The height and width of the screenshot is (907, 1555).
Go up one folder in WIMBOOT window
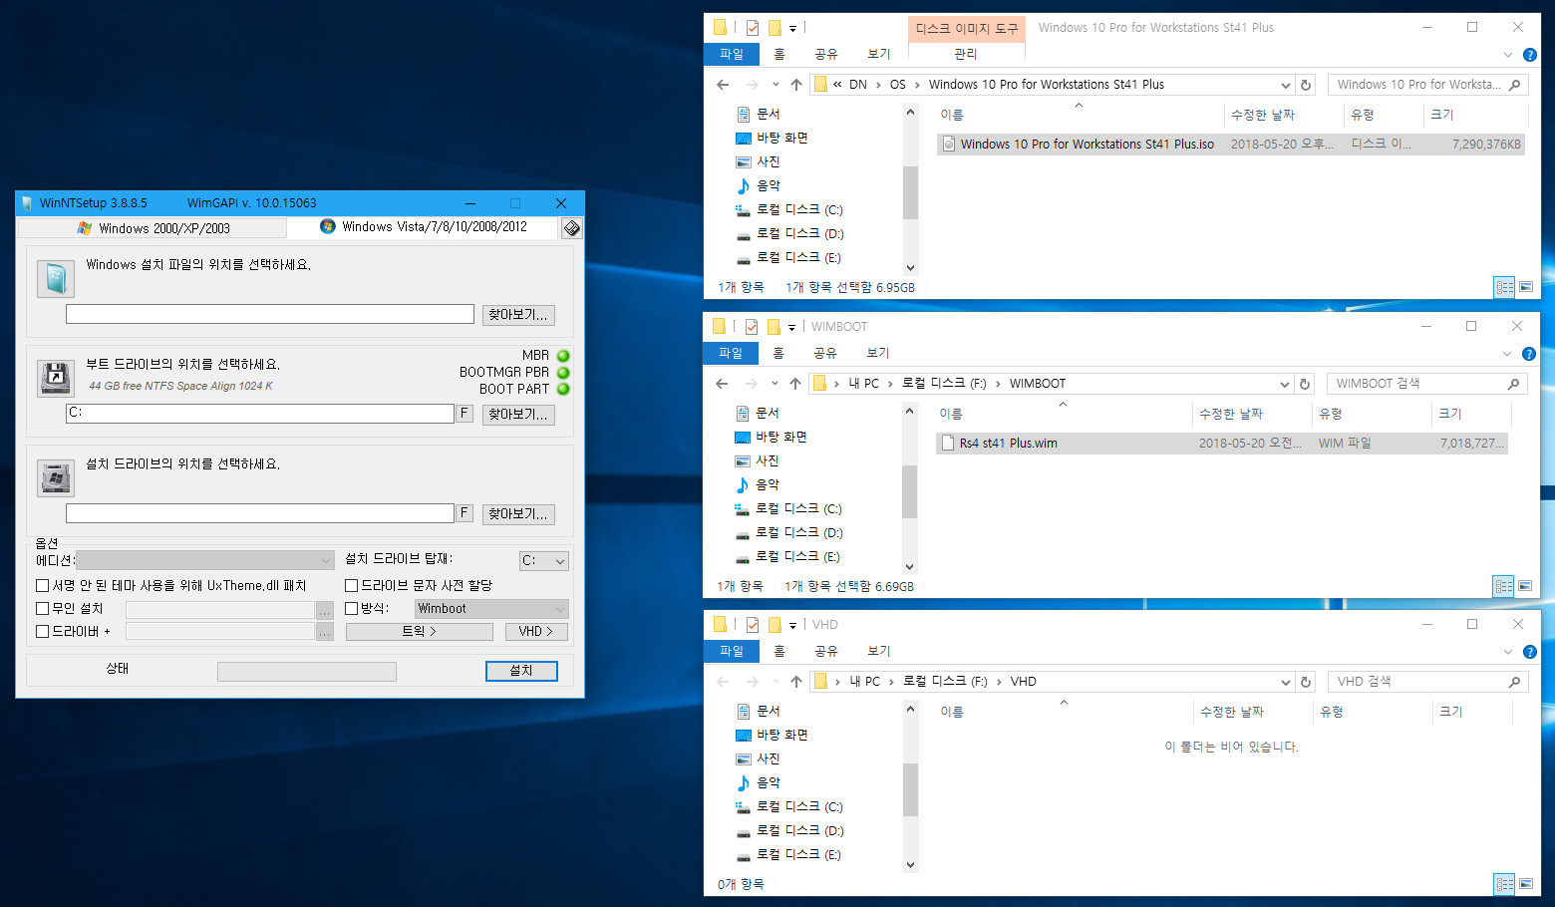[794, 384]
